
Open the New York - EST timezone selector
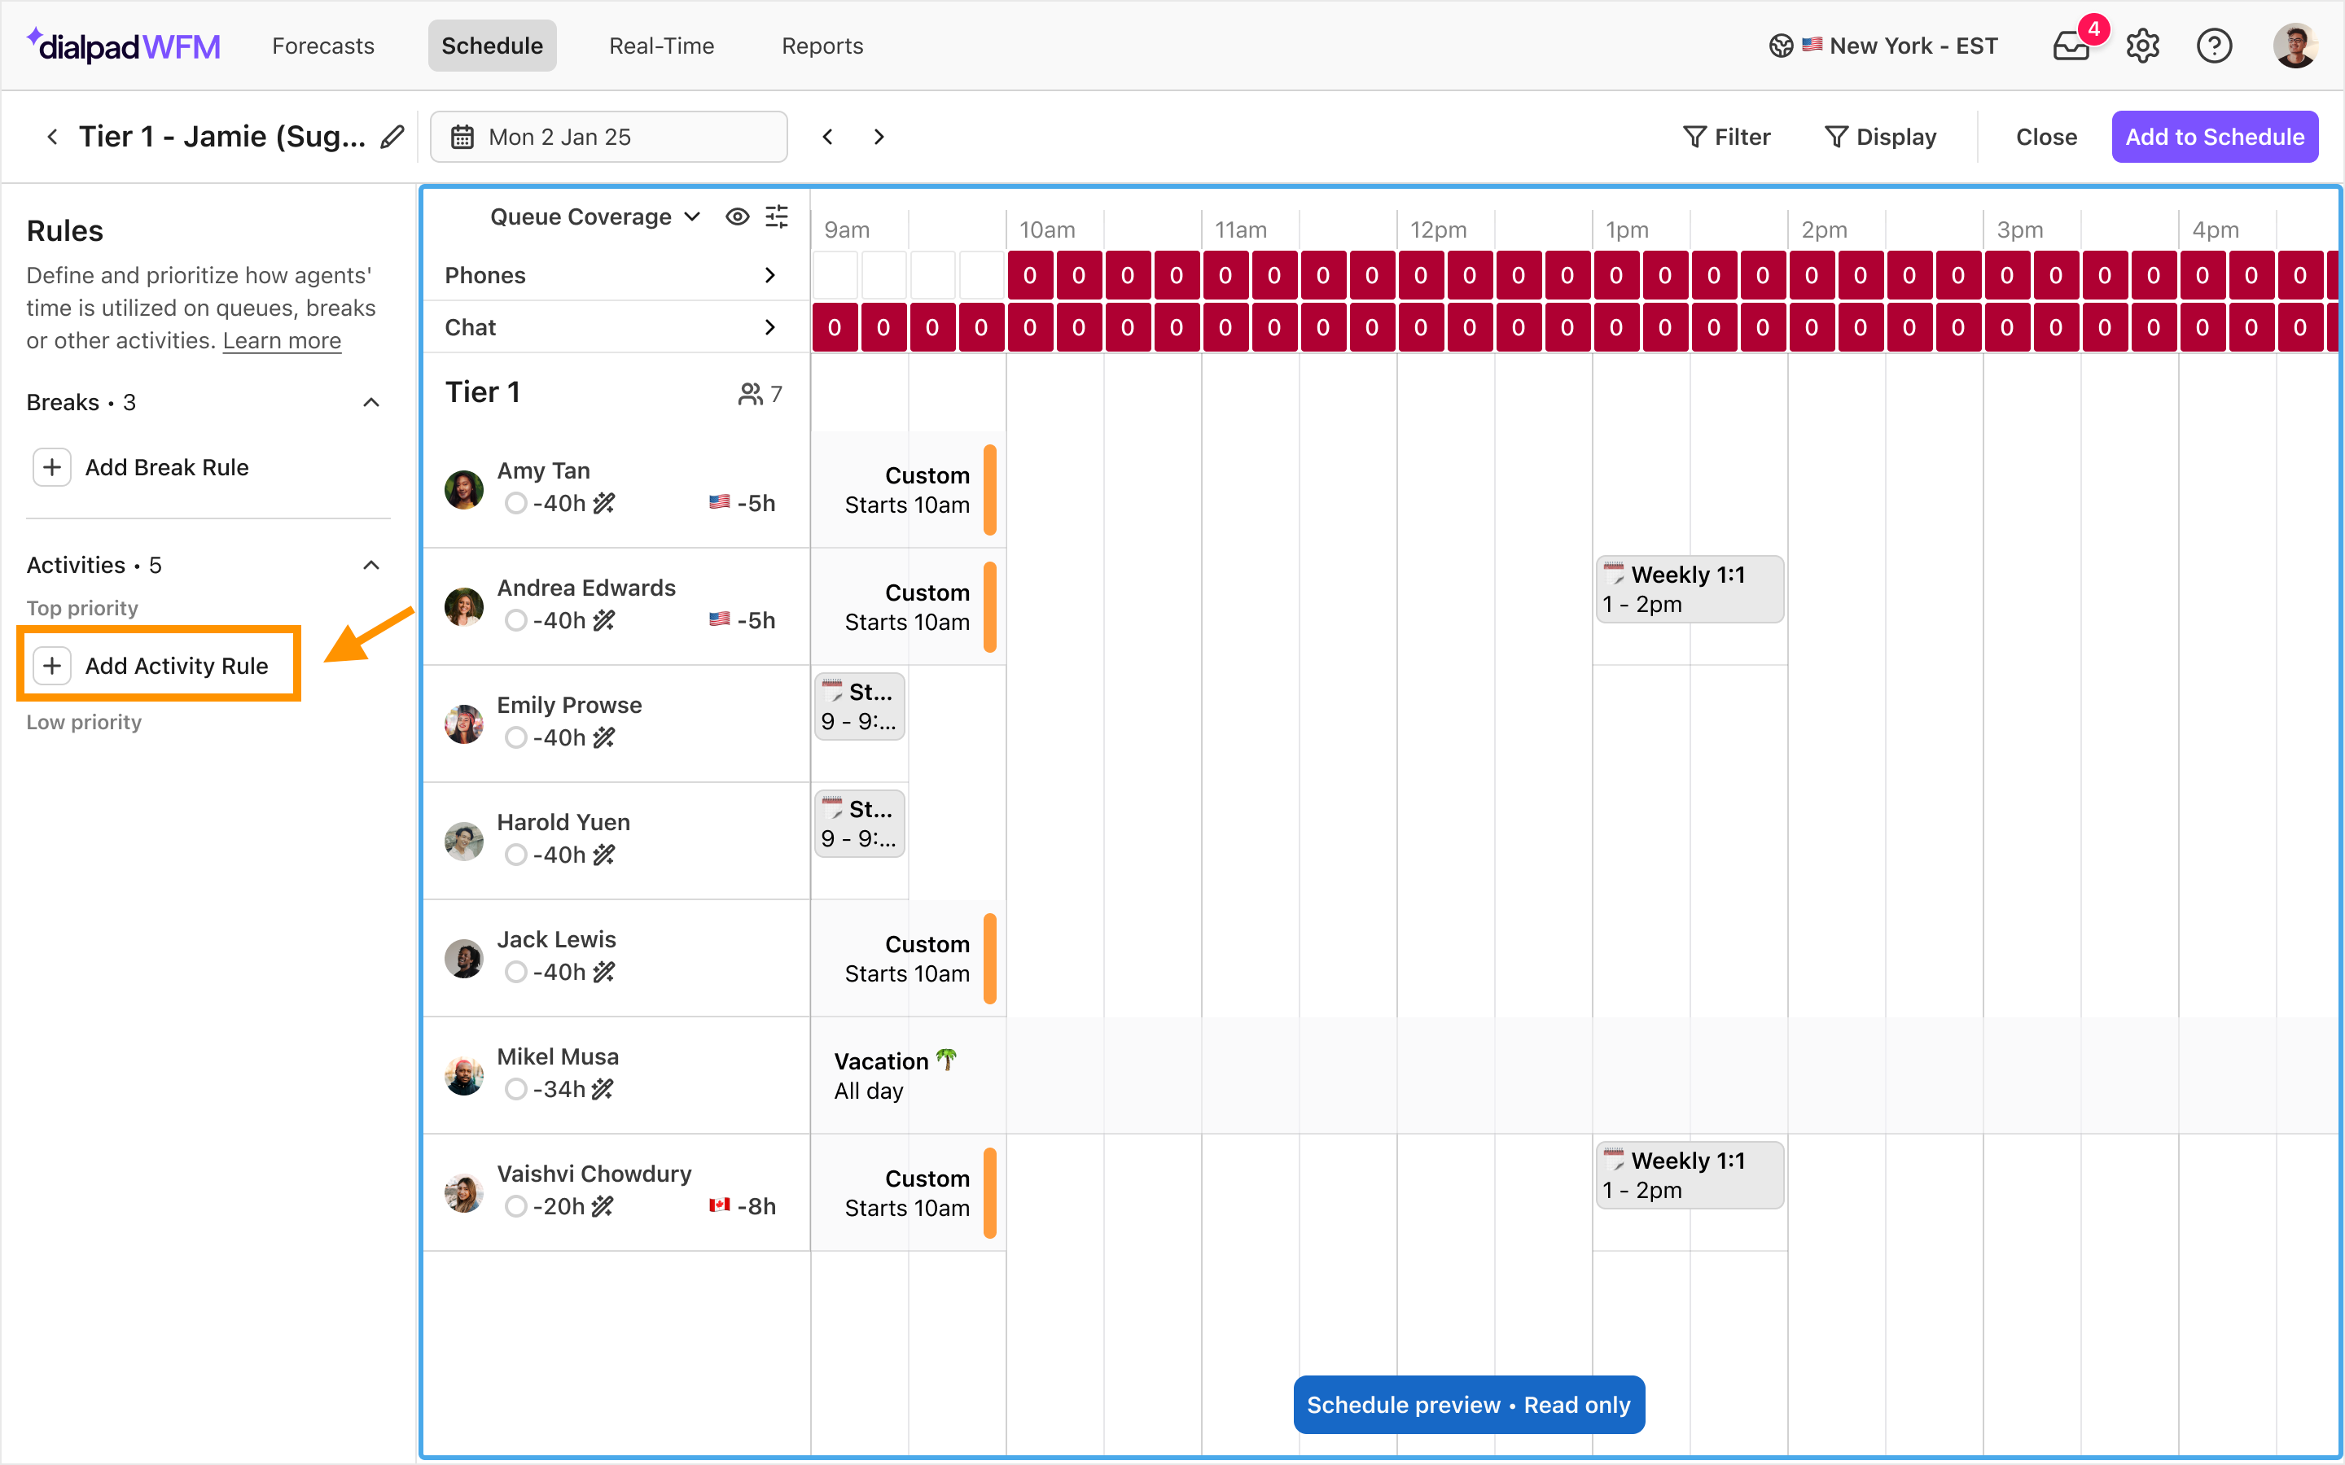tap(1883, 46)
